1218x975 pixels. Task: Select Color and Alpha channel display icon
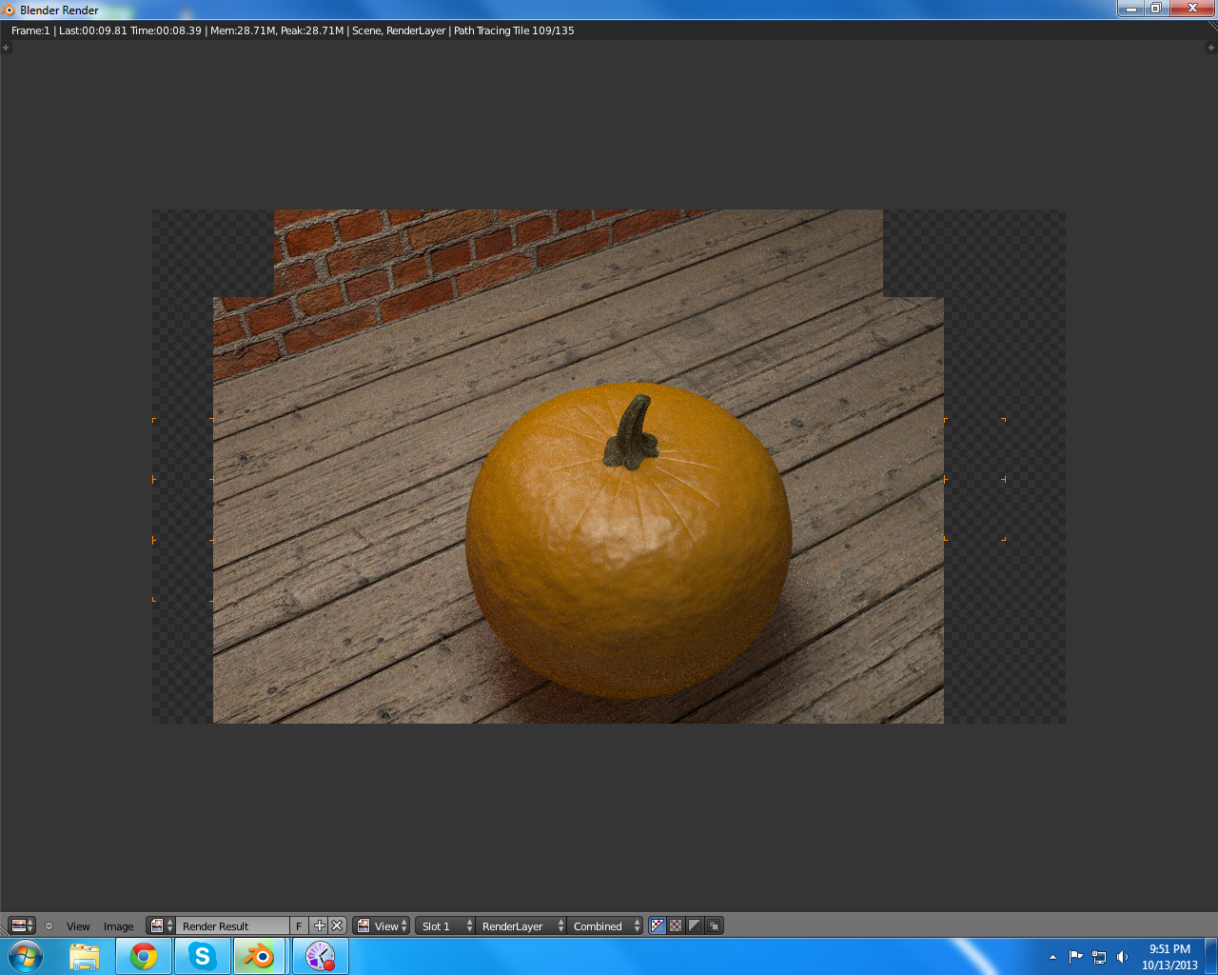coord(657,925)
